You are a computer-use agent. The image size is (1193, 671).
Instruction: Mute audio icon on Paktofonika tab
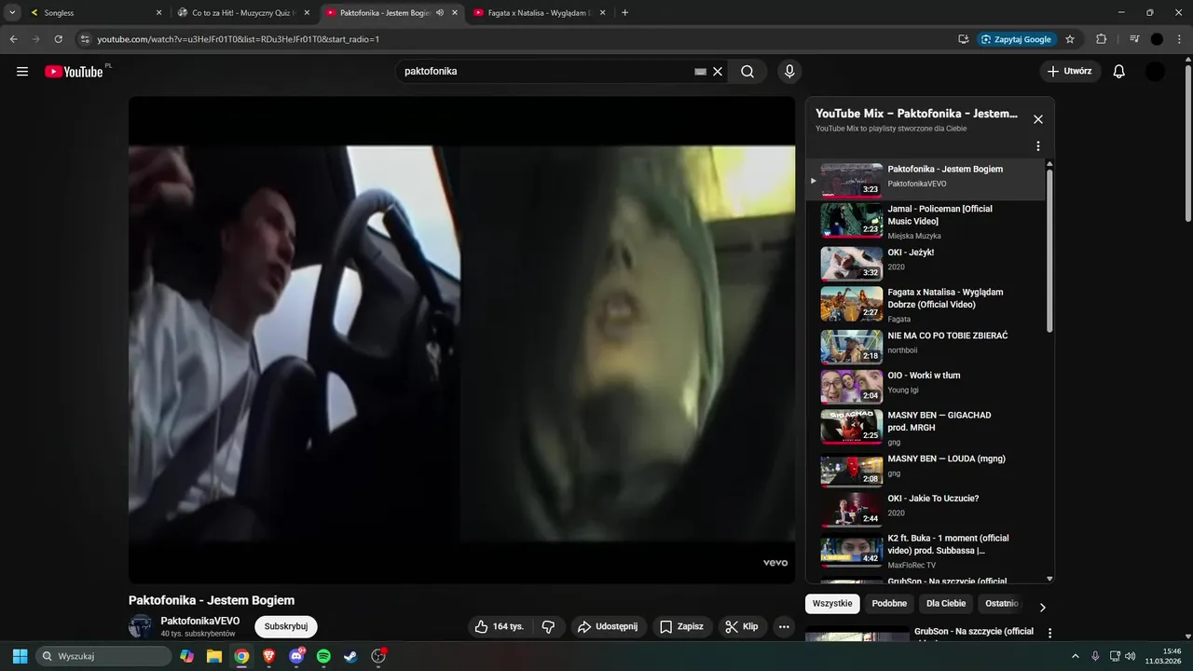pyautogui.click(x=440, y=13)
